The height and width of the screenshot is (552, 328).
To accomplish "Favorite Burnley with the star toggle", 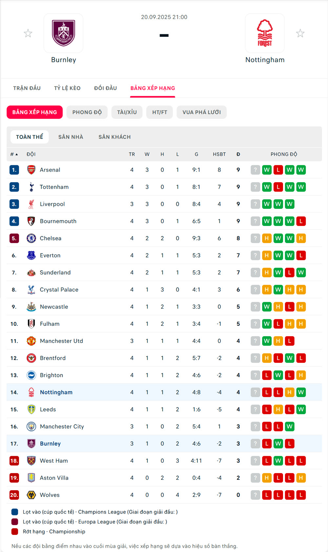I will pyautogui.click(x=28, y=33).
